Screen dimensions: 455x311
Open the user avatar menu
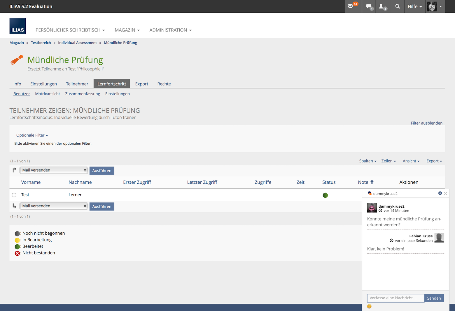(x=435, y=6)
